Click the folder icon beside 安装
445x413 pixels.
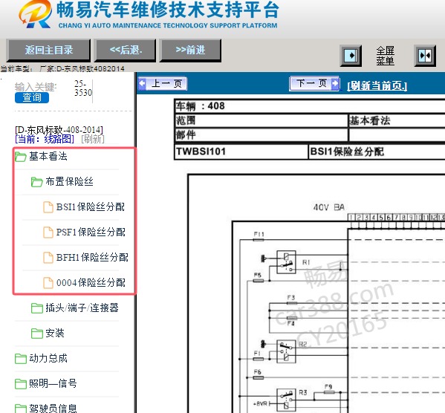37,334
